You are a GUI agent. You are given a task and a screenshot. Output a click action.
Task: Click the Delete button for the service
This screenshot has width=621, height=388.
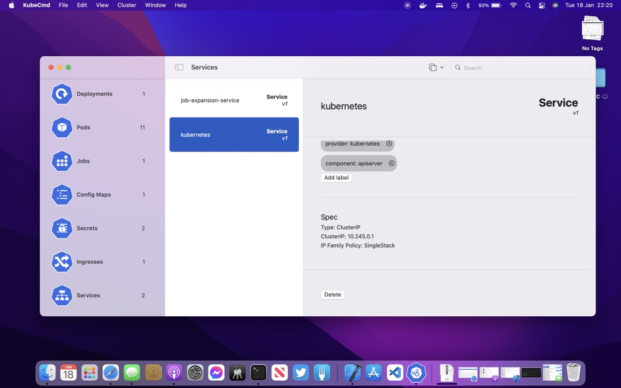pos(333,295)
